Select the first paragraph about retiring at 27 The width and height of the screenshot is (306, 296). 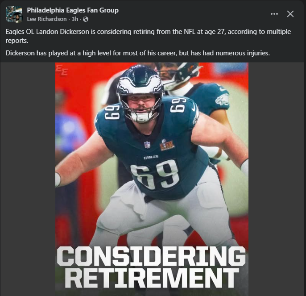[x=148, y=36]
